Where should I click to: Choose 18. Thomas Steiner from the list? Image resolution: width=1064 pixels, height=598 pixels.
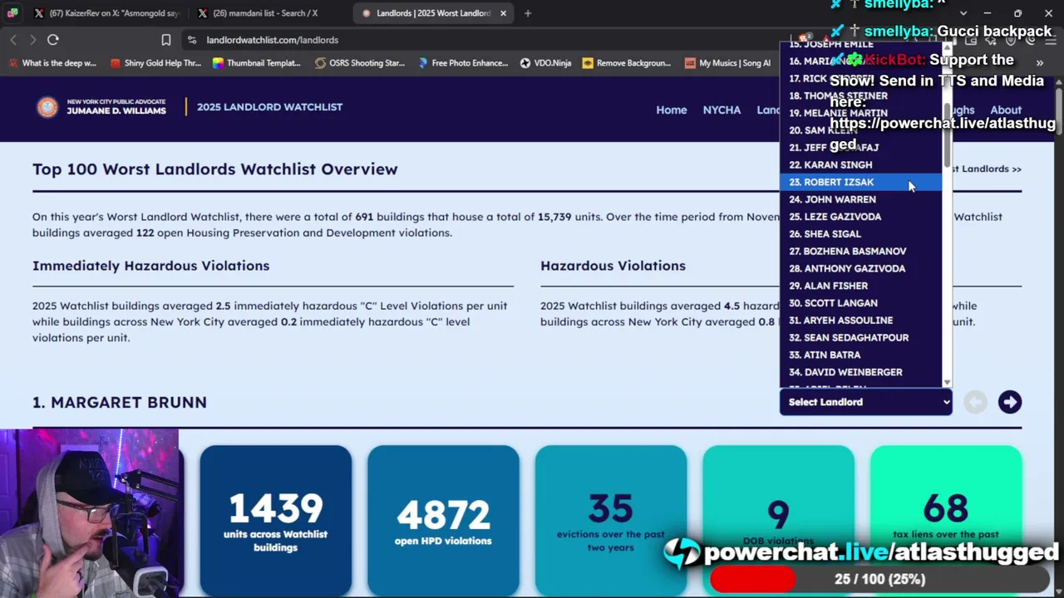click(860, 96)
